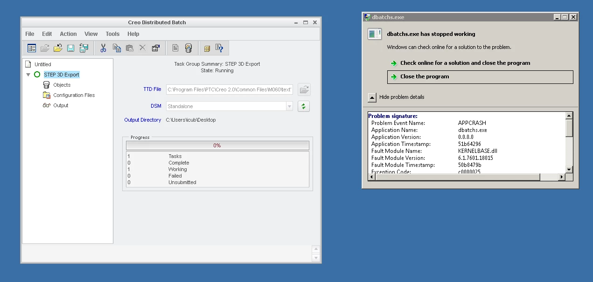Choose Check online for a solution and close the program
593x282 pixels.
[465, 63]
